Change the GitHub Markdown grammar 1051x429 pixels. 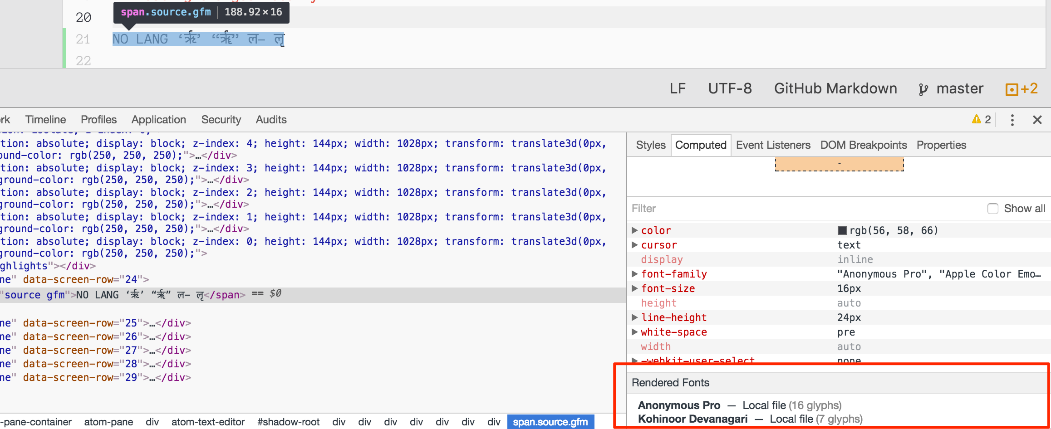click(835, 88)
